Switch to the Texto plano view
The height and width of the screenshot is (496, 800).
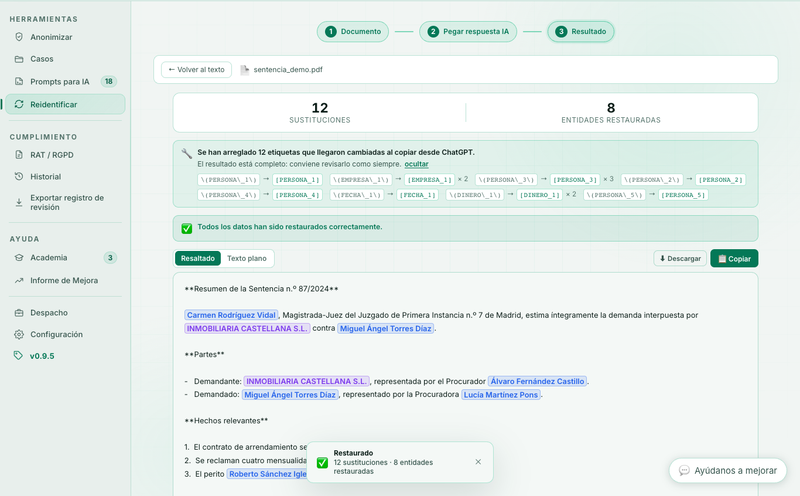coord(247,259)
